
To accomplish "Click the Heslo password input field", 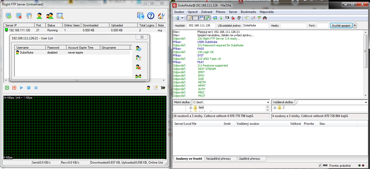I will [x=293, y=25].
